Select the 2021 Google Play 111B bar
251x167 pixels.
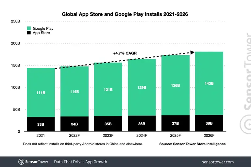click(41, 92)
